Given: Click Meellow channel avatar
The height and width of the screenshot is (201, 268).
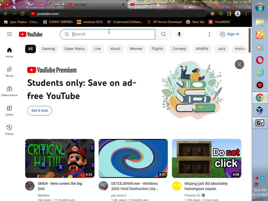Looking at the screenshot, I should (x=30, y=186).
